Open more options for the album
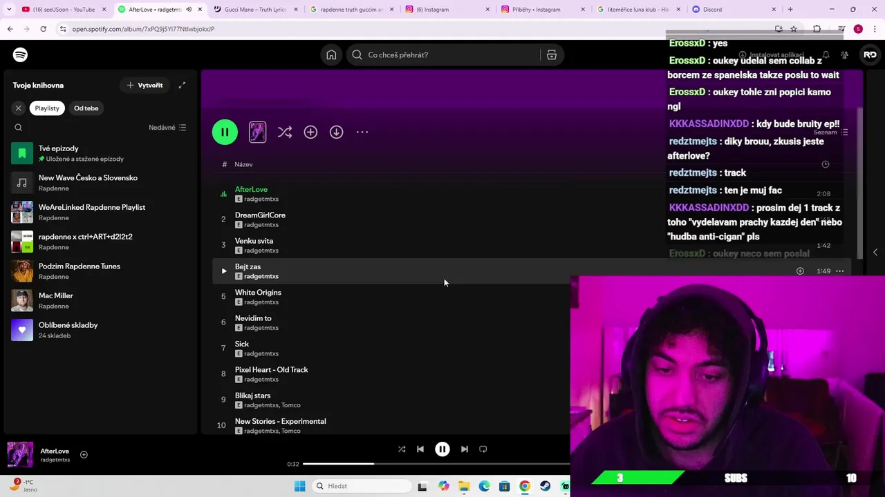This screenshot has height=497, width=885. tap(362, 132)
